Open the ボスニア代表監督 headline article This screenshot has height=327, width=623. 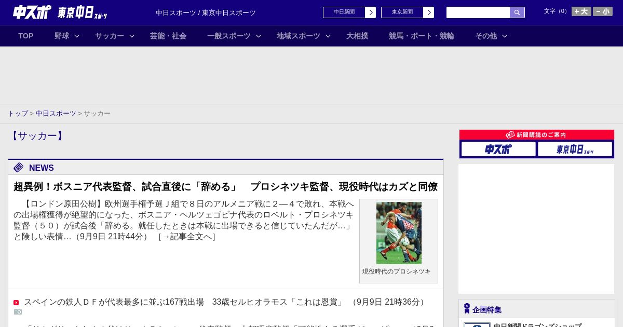(x=225, y=186)
